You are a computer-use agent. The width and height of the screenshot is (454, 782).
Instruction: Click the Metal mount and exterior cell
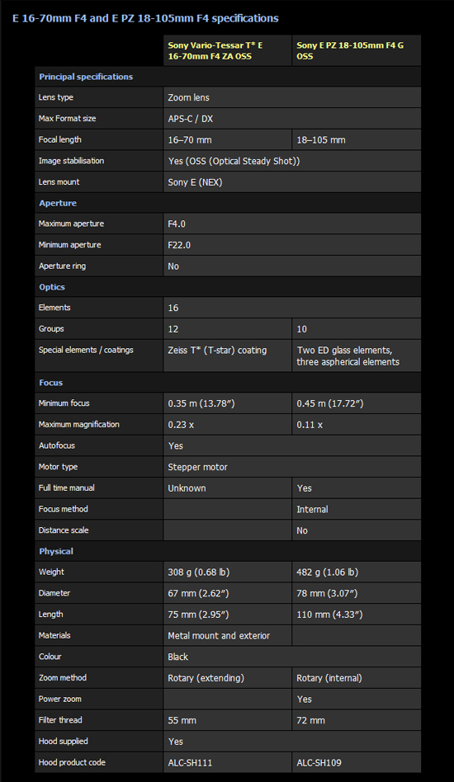tap(228, 636)
